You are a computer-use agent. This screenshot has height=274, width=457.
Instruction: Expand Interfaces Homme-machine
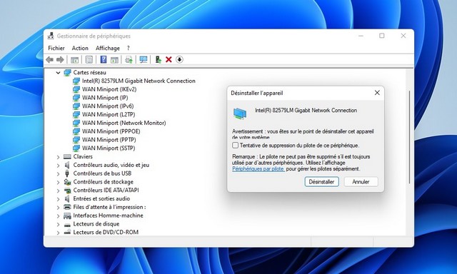click(x=58, y=216)
